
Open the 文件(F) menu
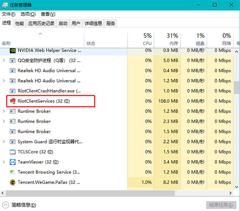(x=8, y=14)
